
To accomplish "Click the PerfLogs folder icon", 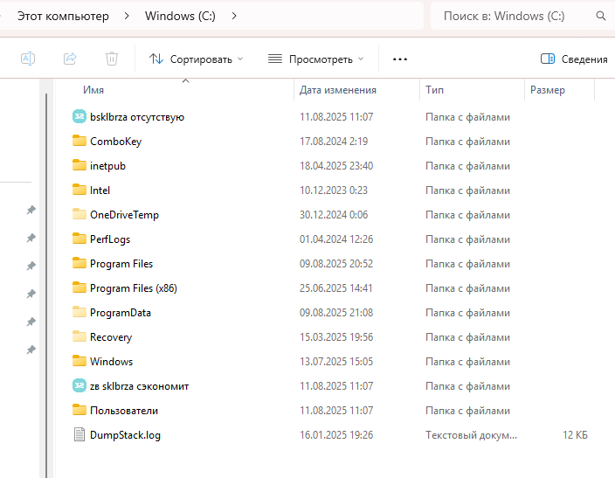I will pyautogui.click(x=79, y=239).
